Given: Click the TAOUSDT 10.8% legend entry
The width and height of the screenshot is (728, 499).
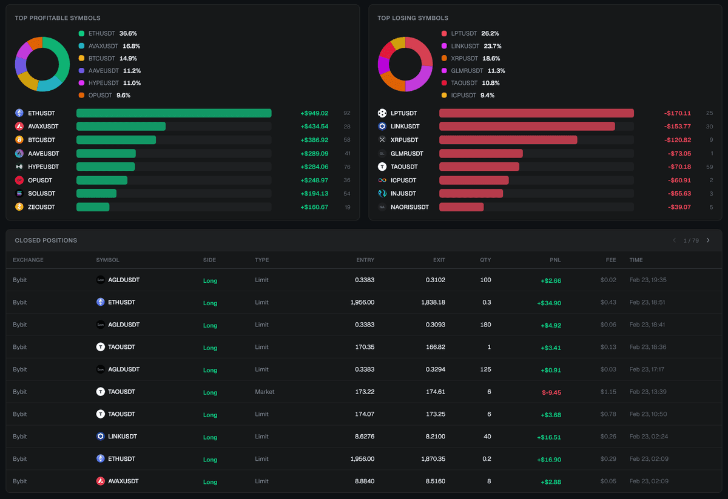Looking at the screenshot, I should pos(471,83).
